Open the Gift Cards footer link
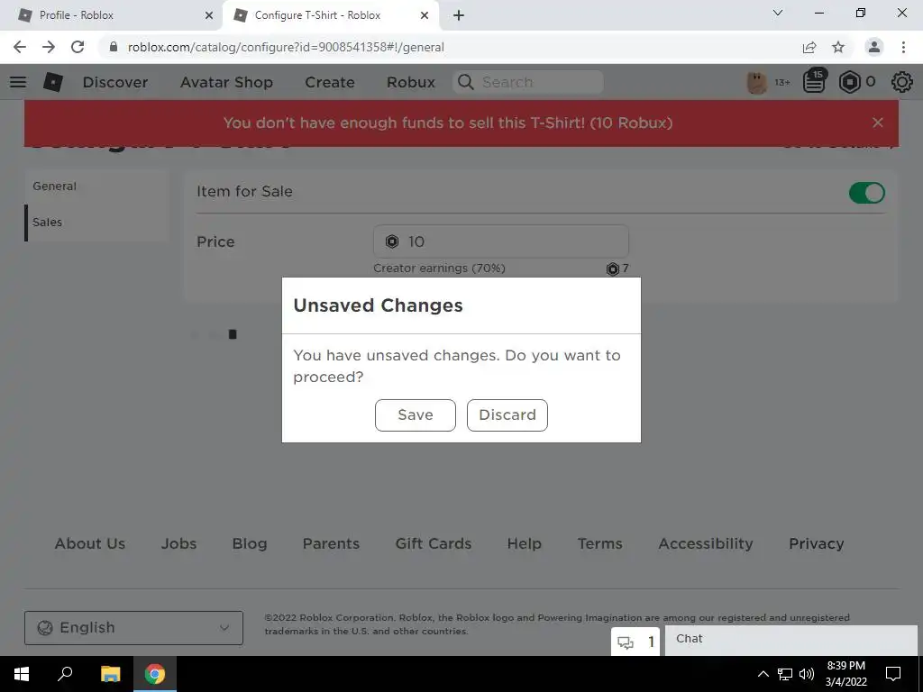This screenshot has width=923, height=692. point(434,543)
